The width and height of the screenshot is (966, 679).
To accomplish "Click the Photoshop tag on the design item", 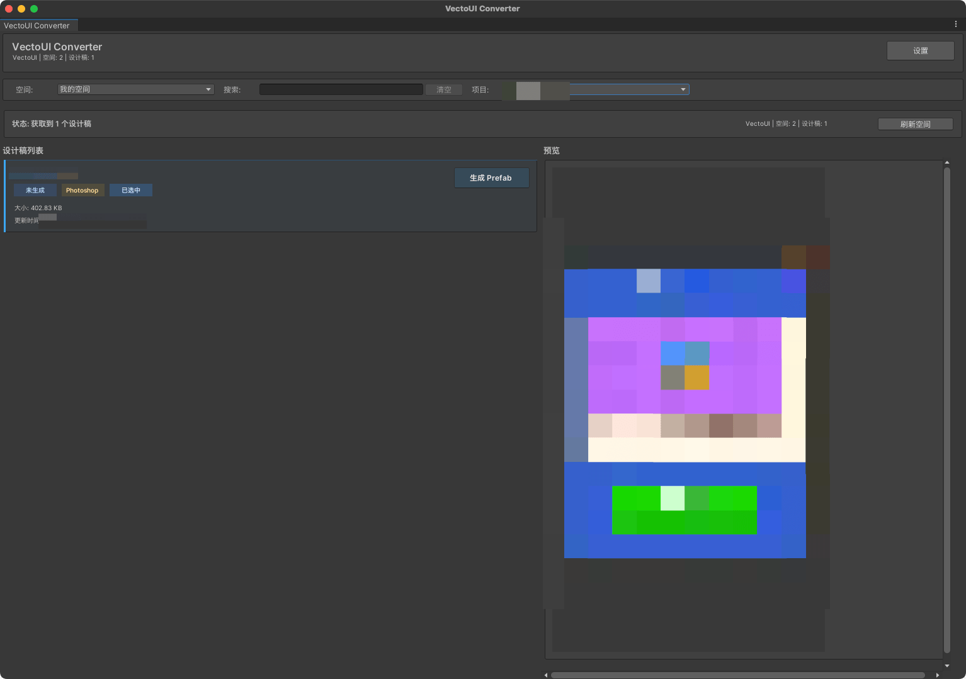I will point(82,190).
